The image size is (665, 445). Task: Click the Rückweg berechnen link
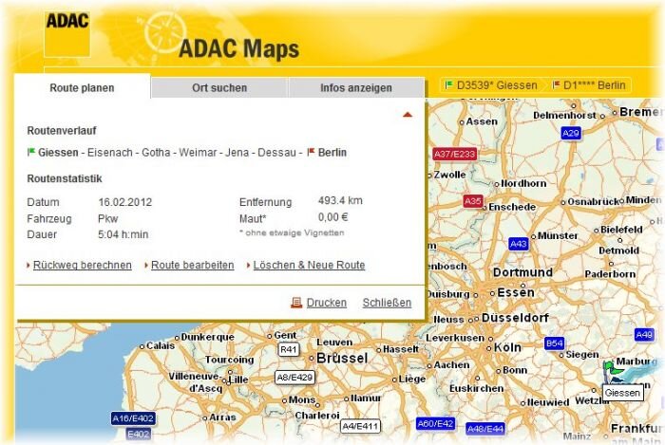coord(83,265)
